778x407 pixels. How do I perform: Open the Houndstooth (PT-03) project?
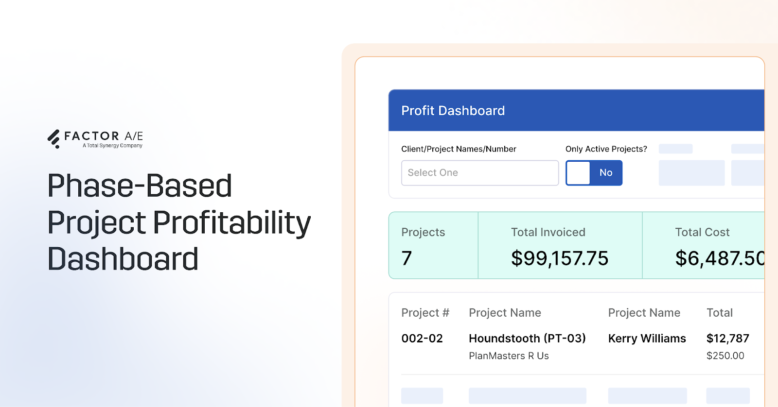[527, 339]
